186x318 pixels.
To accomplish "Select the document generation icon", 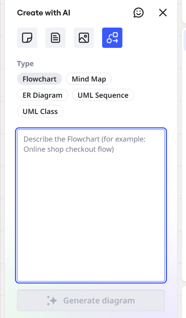I will pos(56,38).
